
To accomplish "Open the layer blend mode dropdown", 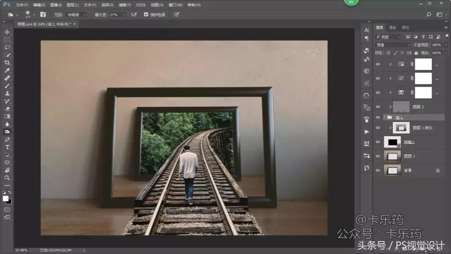I will pyautogui.click(x=393, y=45).
